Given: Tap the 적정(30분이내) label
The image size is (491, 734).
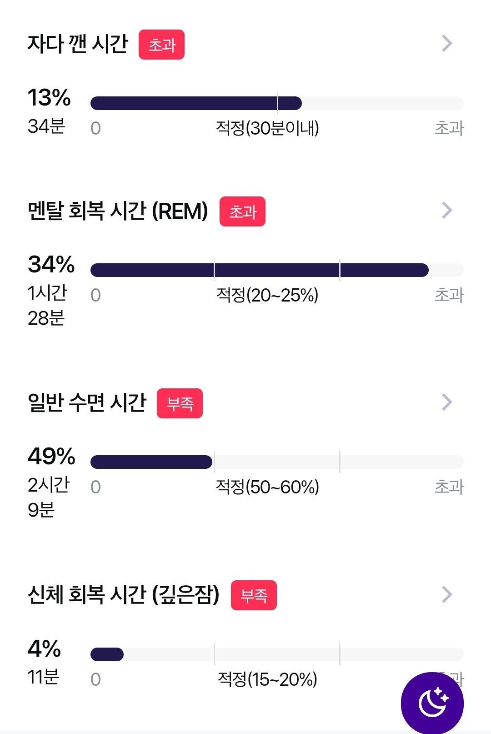Looking at the screenshot, I should pos(267,128).
